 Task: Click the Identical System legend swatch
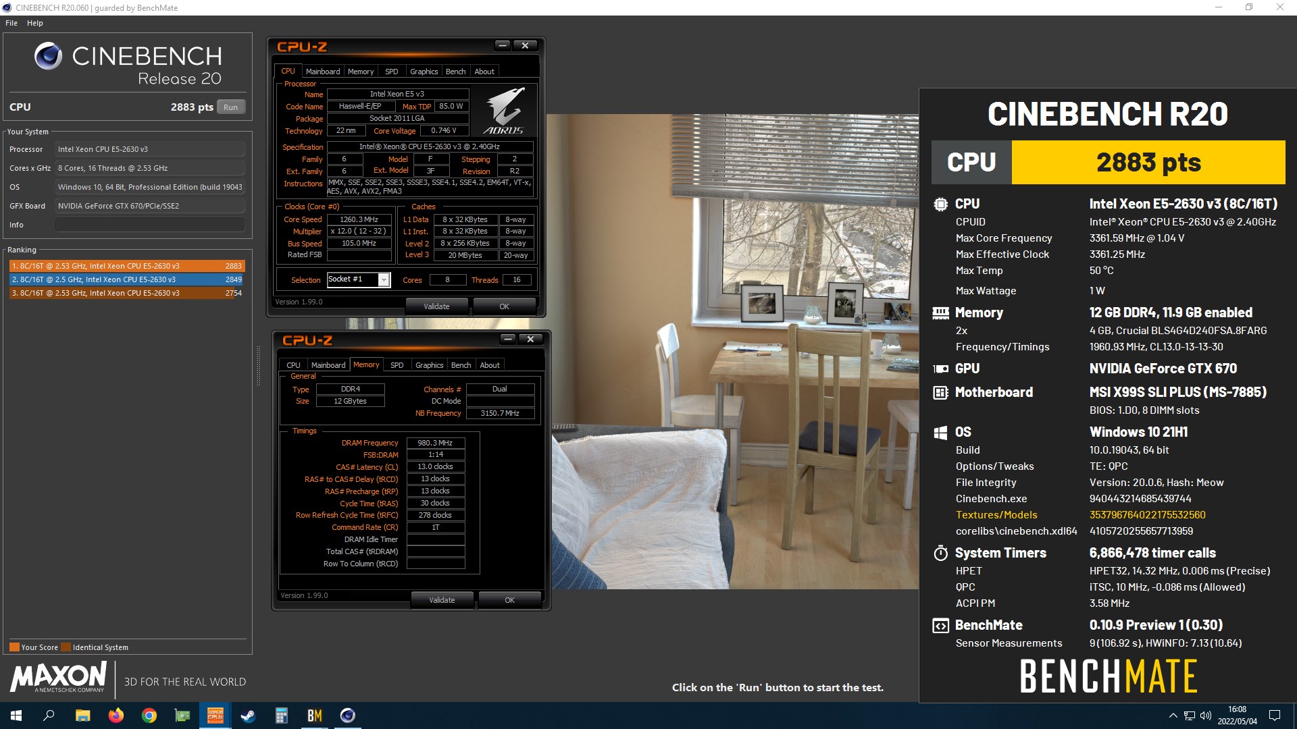pos(66,647)
